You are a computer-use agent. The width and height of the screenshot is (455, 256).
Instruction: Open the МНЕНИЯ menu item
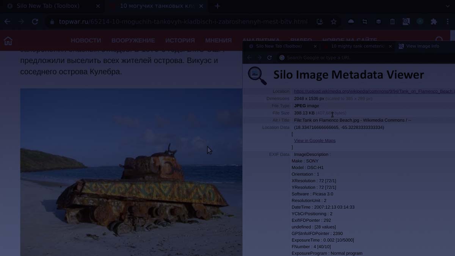pyautogui.click(x=218, y=40)
